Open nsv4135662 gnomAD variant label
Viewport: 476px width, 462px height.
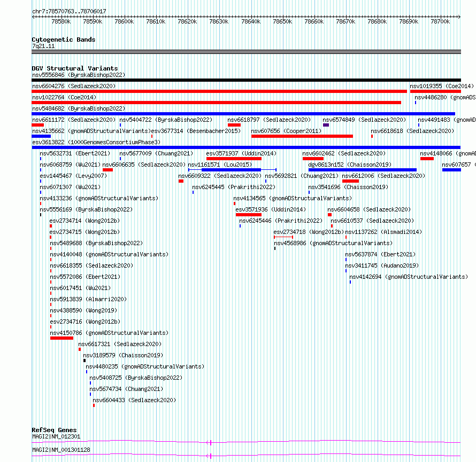click(x=91, y=131)
